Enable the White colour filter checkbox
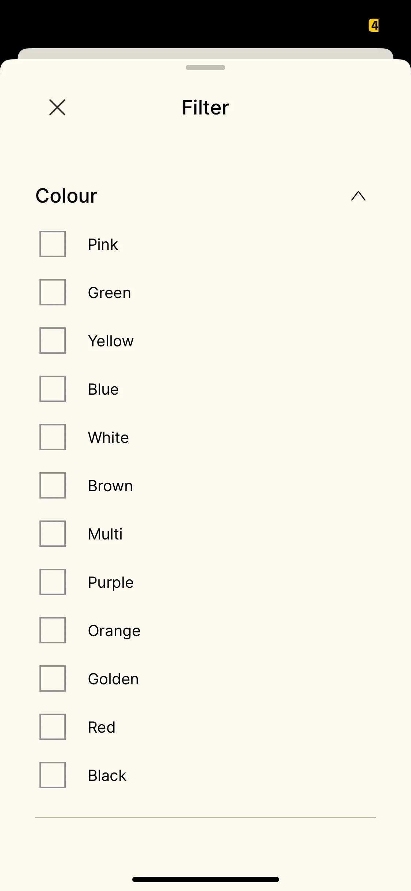 click(x=53, y=437)
